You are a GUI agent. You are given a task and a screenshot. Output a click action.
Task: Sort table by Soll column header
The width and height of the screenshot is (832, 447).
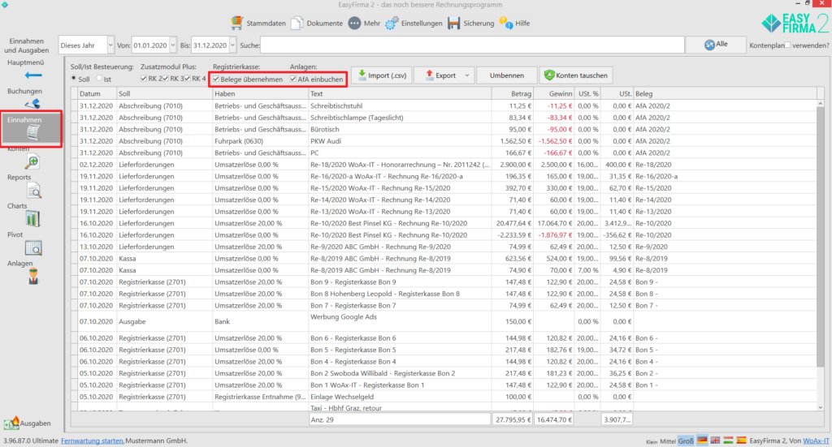[x=164, y=94]
